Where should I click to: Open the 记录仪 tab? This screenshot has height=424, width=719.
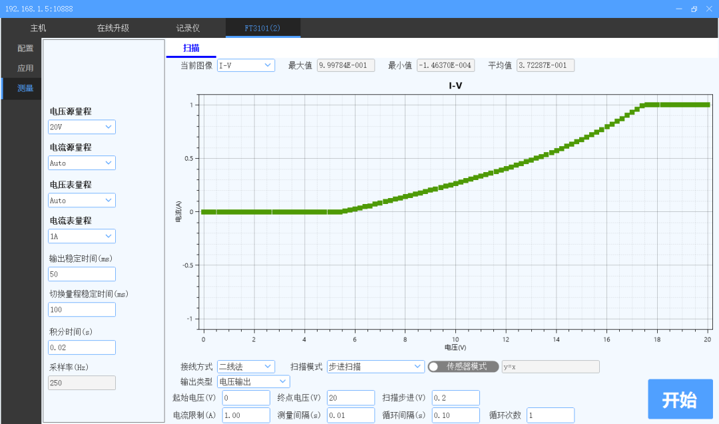pyautogui.click(x=188, y=28)
